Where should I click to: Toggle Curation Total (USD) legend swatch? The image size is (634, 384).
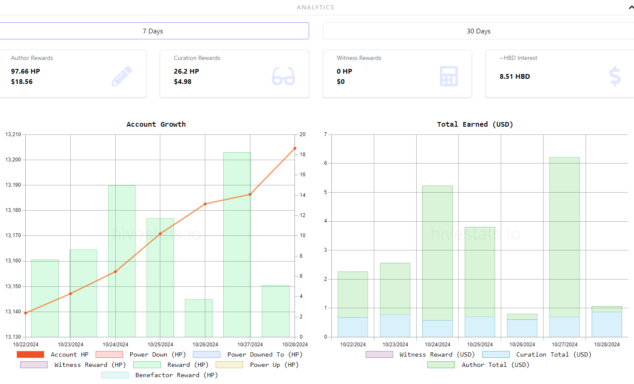pos(496,354)
